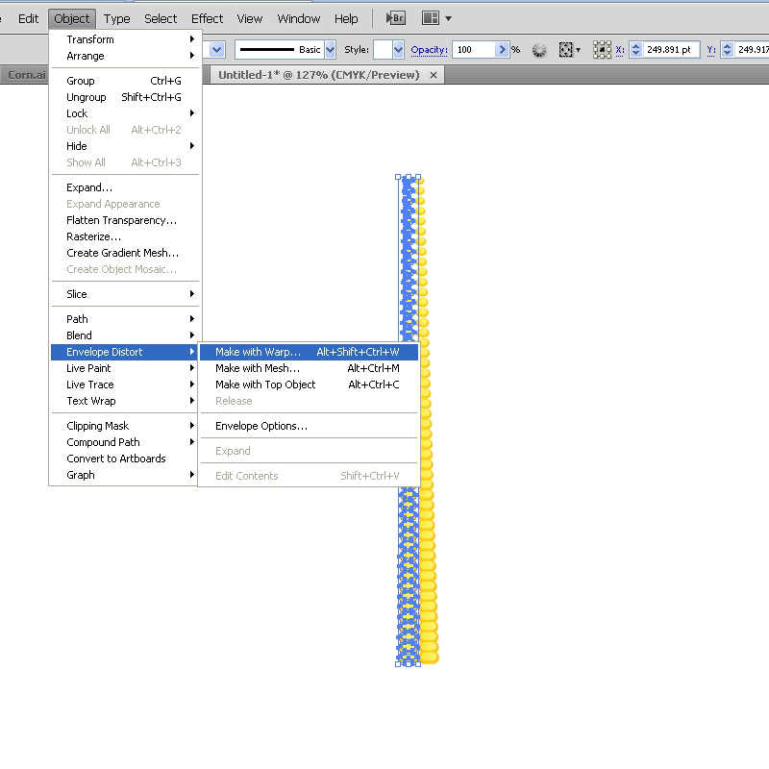Viewport: 769px width, 769px height.
Task: Expand the Transform submenu
Action: (125, 39)
